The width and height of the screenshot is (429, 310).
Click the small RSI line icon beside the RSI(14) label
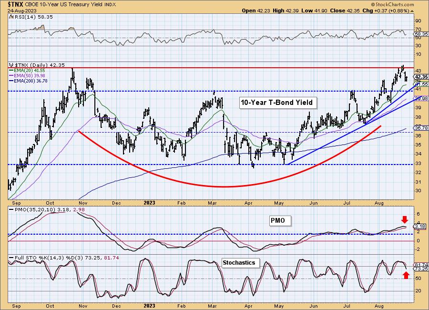[x=11, y=17]
